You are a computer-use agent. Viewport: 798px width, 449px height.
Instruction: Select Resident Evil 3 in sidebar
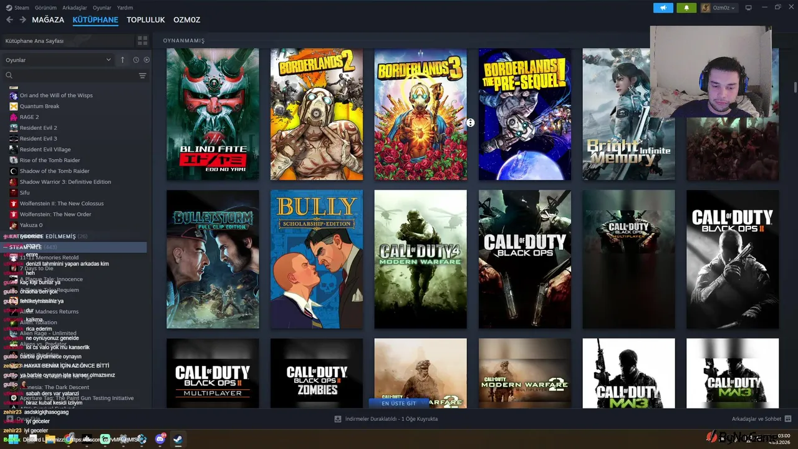pyautogui.click(x=38, y=138)
